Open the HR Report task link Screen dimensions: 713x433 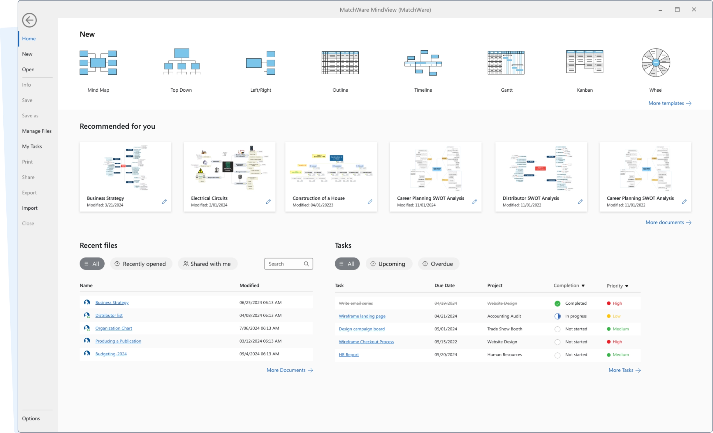[349, 355]
